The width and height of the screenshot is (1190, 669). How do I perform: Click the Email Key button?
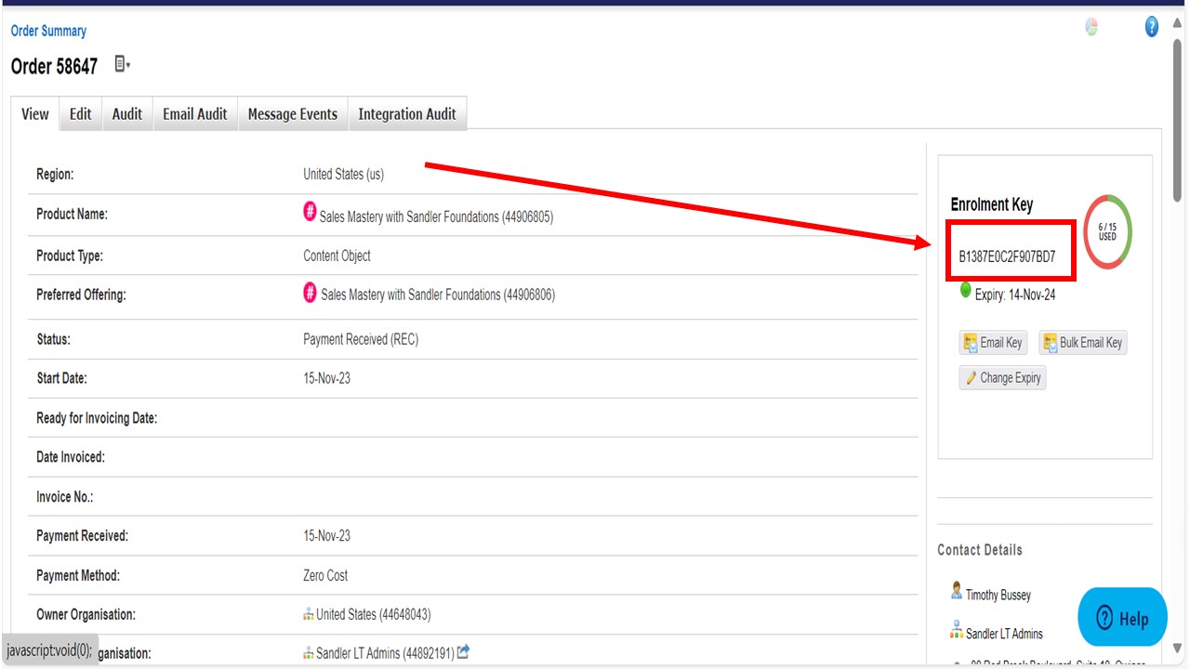click(x=993, y=342)
